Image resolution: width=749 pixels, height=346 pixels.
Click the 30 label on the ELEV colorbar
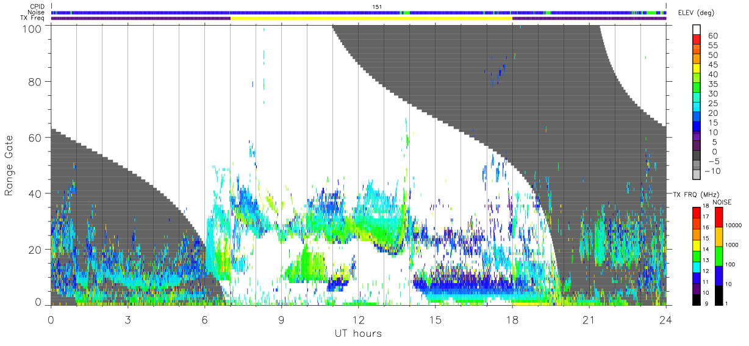[x=713, y=94]
